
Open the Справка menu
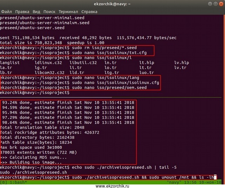tap(89, 12)
